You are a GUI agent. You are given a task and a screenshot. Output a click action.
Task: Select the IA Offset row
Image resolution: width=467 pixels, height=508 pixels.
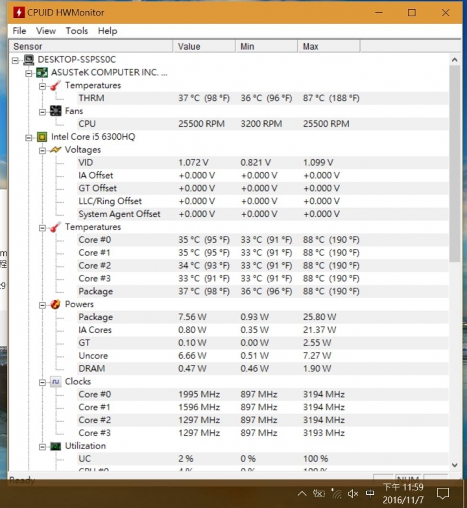click(x=263, y=175)
